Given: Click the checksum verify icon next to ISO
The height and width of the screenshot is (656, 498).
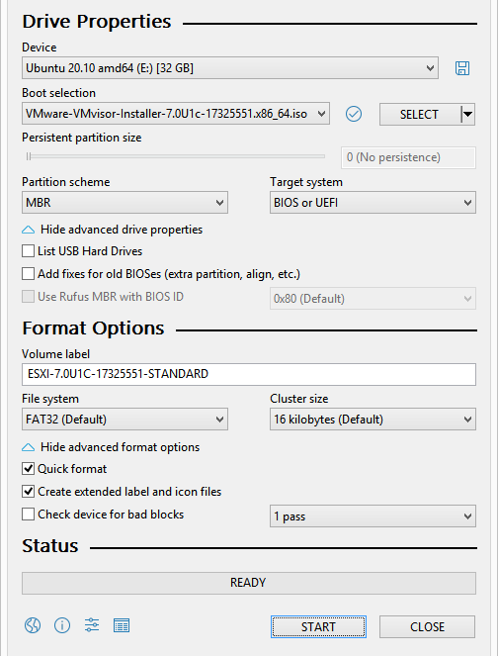Looking at the screenshot, I should click(x=354, y=114).
